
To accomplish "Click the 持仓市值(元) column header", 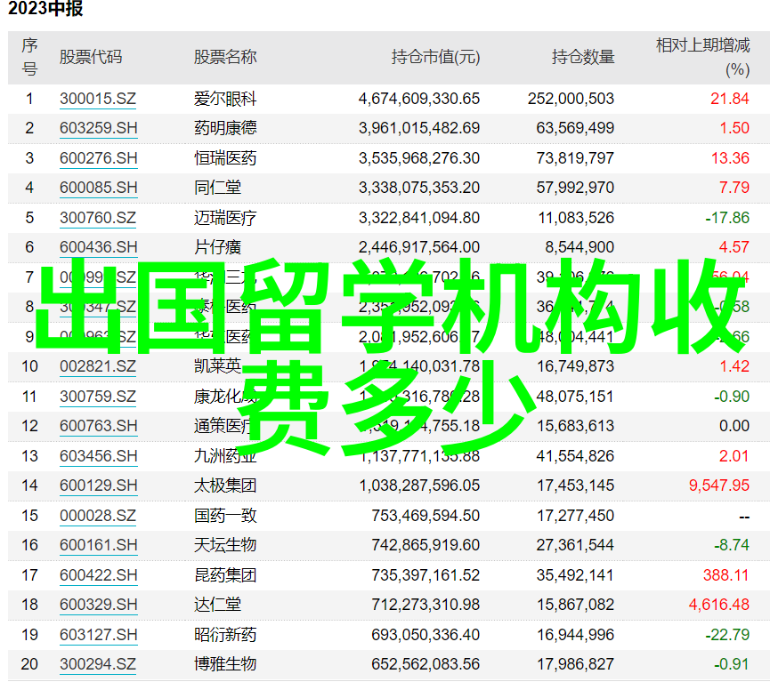I will tap(435, 58).
